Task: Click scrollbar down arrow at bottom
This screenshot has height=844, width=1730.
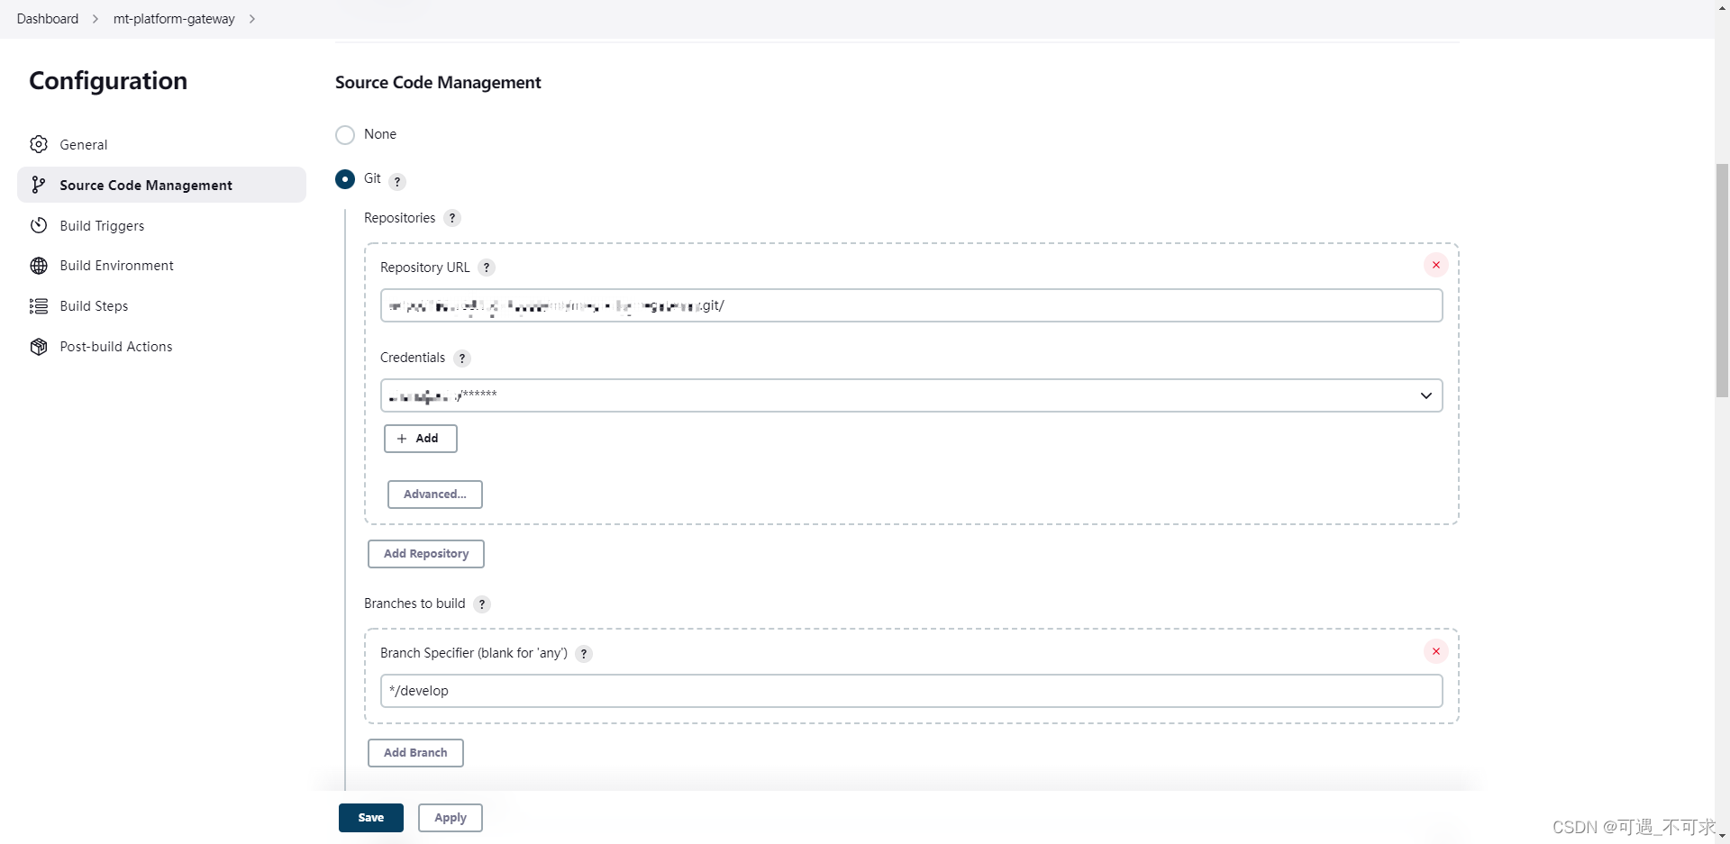Action: point(1722,836)
